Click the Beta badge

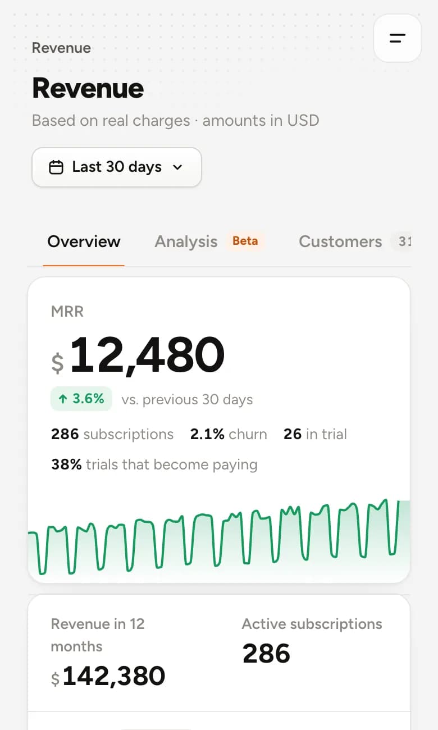[x=245, y=241]
